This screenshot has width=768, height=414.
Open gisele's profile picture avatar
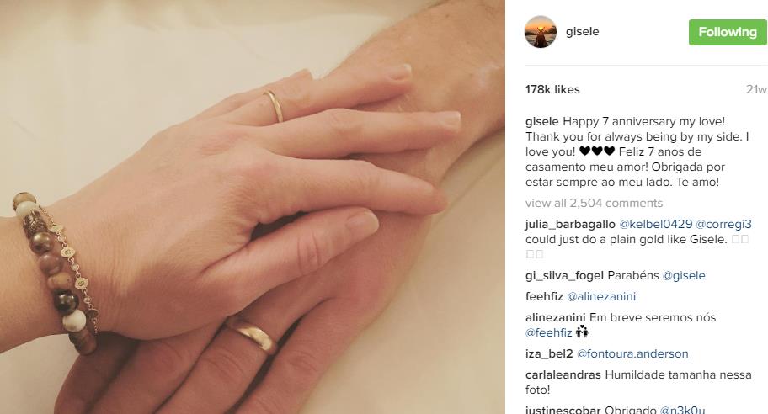tap(541, 32)
